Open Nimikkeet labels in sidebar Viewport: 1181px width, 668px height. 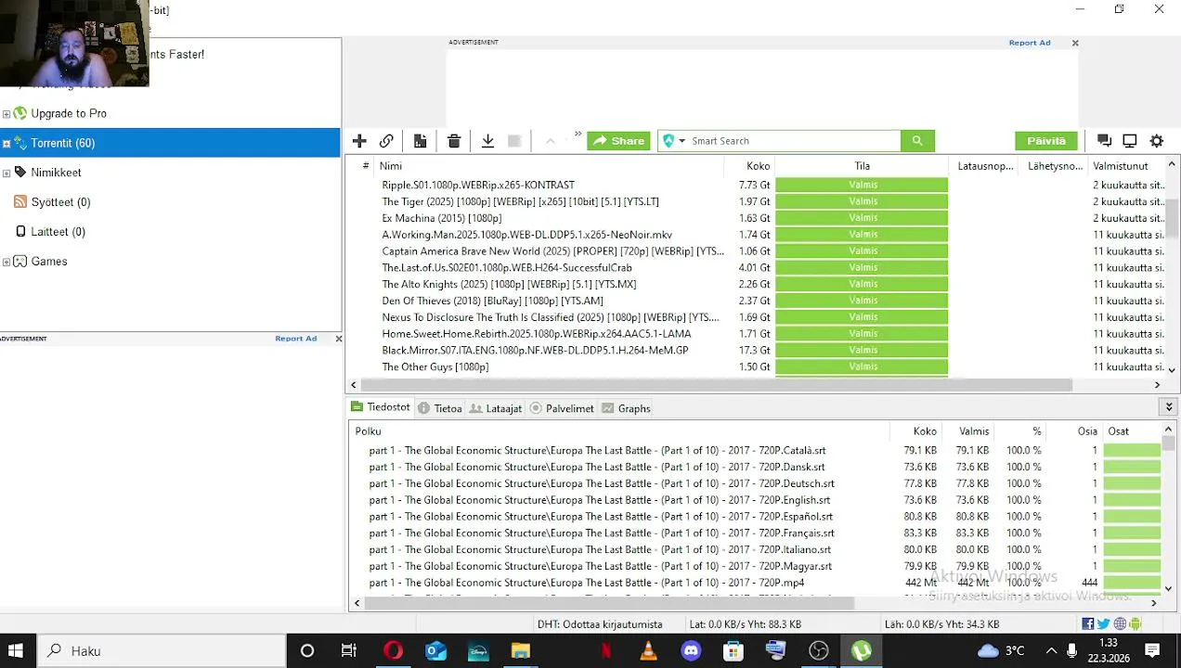pos(56,173)
